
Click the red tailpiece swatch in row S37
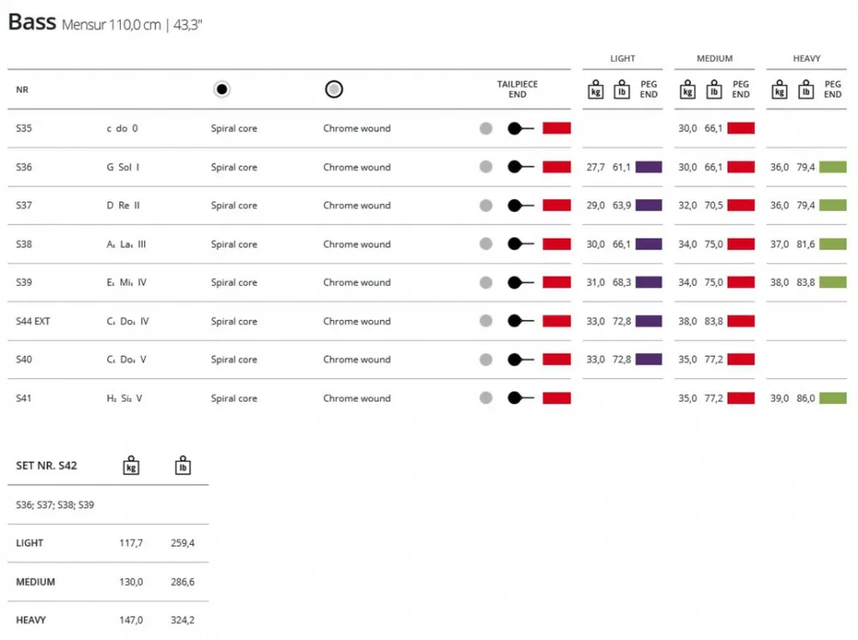(557, 206)
